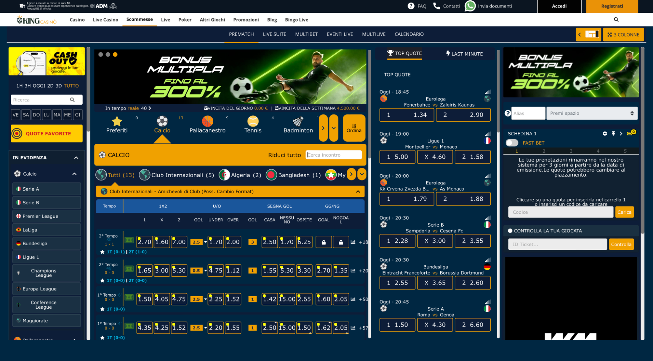653x361 pixels.
Task: Open the Premi spazio dropdown
Action: tap(592, 113)
